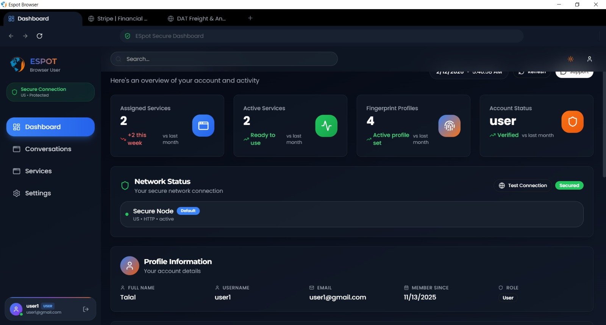The width and height of the screenshot is (606, 325).
Task: Click the blue Assigned Services window icon
Action: [203, 126]
